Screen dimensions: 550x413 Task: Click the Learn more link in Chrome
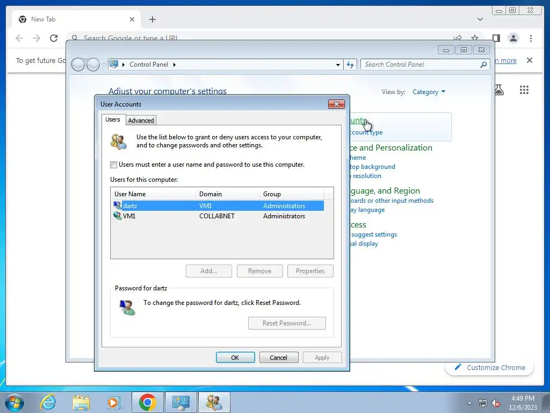coord(505,60)
